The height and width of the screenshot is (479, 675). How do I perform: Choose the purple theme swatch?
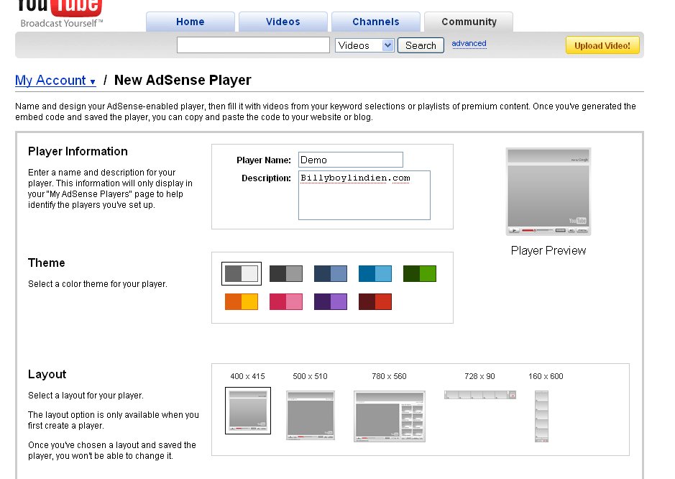[331, 301]
